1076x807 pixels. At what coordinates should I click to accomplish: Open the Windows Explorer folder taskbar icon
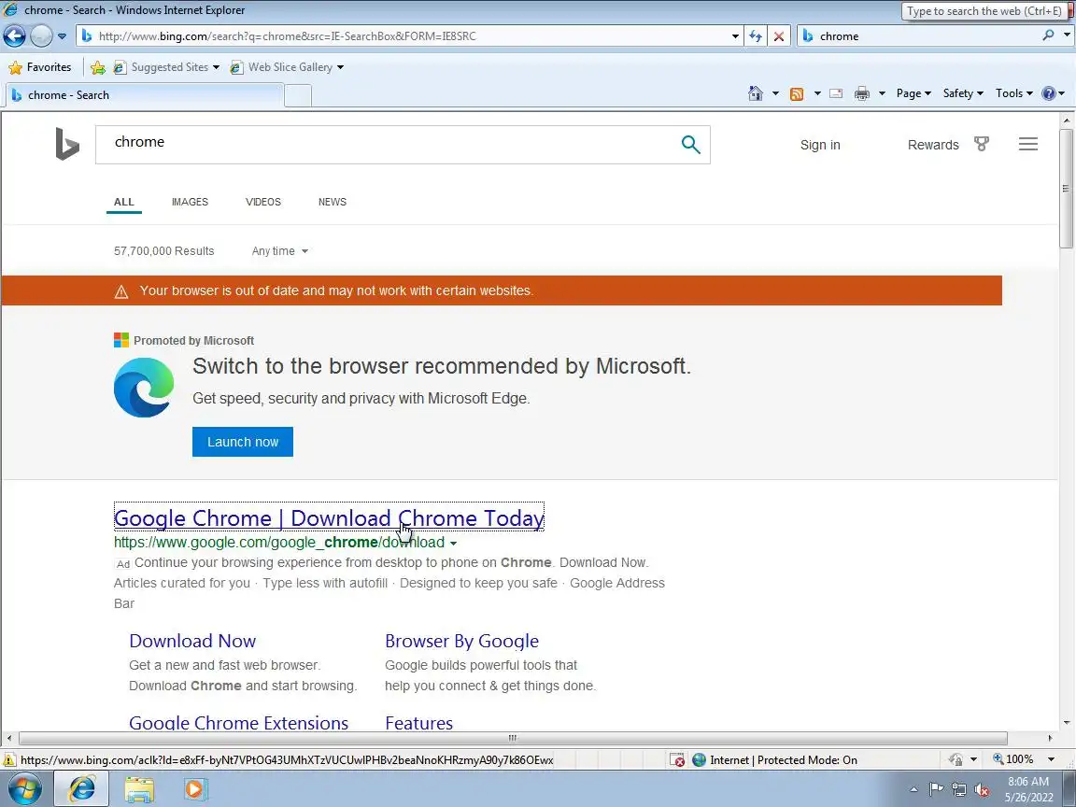pos(139,789)
